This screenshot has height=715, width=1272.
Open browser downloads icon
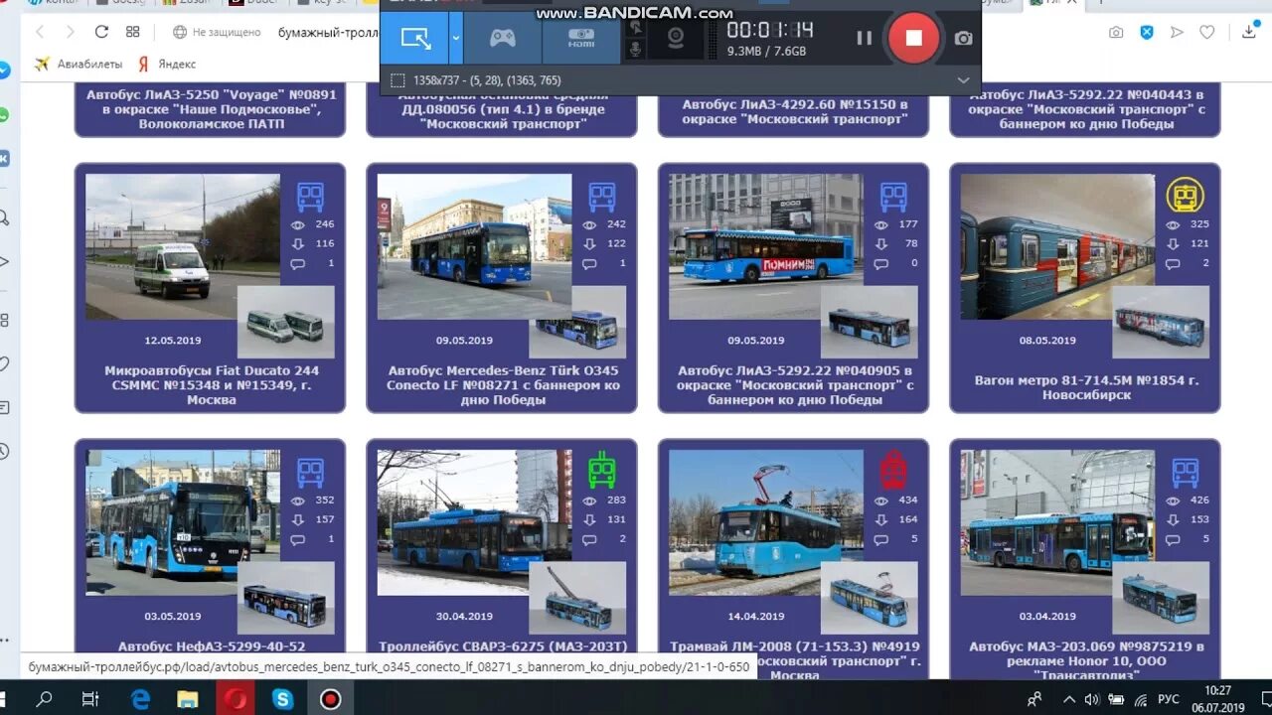point(1249,33)
